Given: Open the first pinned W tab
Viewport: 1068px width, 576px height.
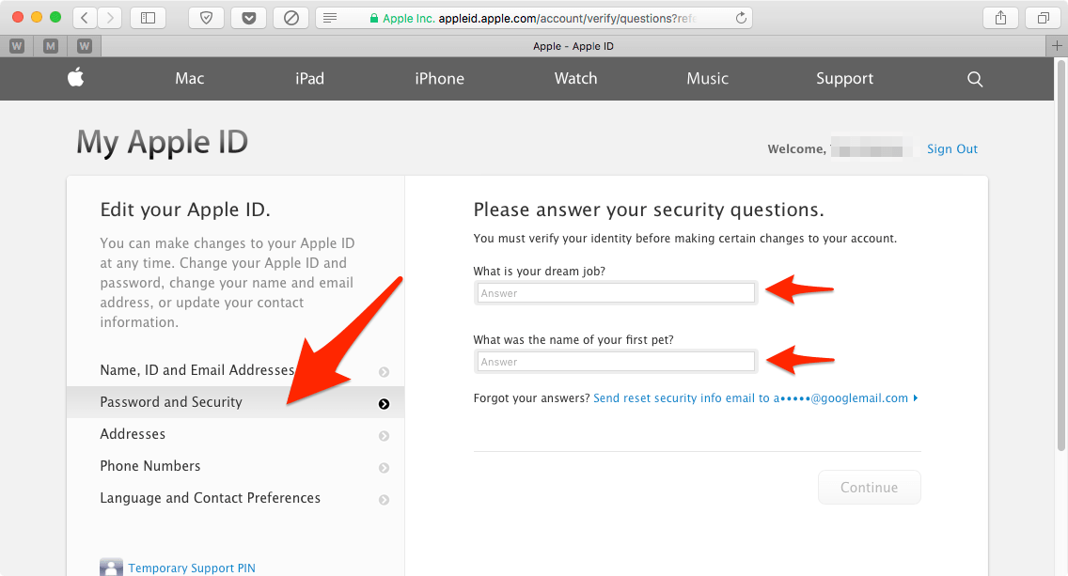Looking at the screenshot, I should pos(17,46).
